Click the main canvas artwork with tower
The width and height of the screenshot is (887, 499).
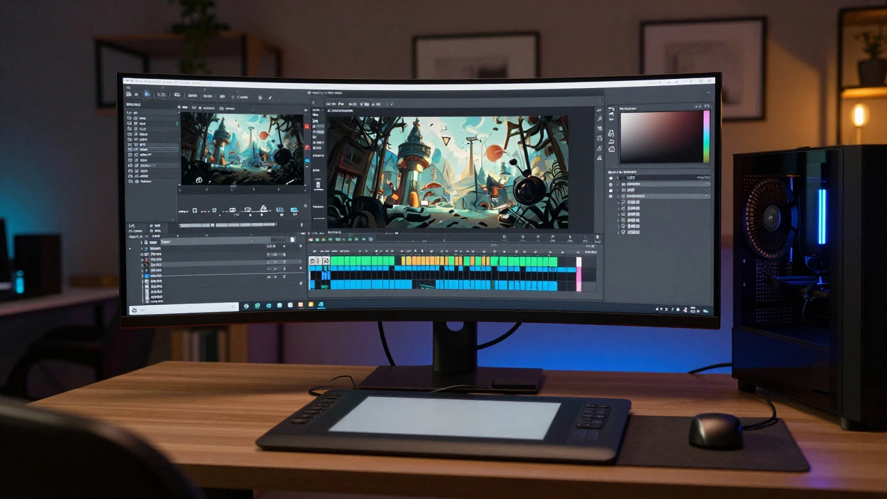[x=448, y=171]
